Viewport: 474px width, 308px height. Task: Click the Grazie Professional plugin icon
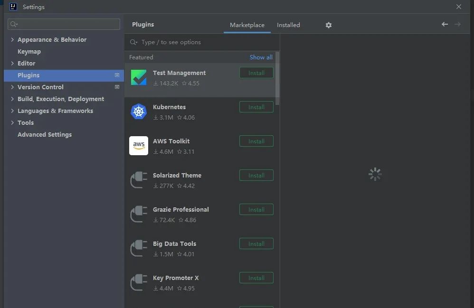[x=139, y=214]
